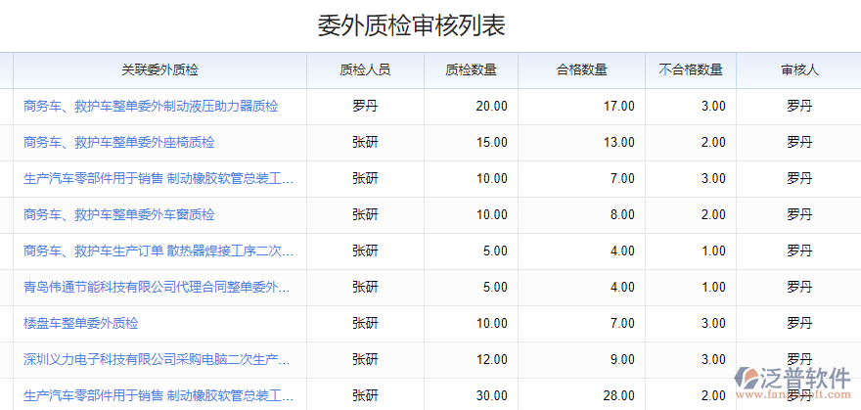Click the 审核人 column header
The image size is (861, 410).
(799, 70)
